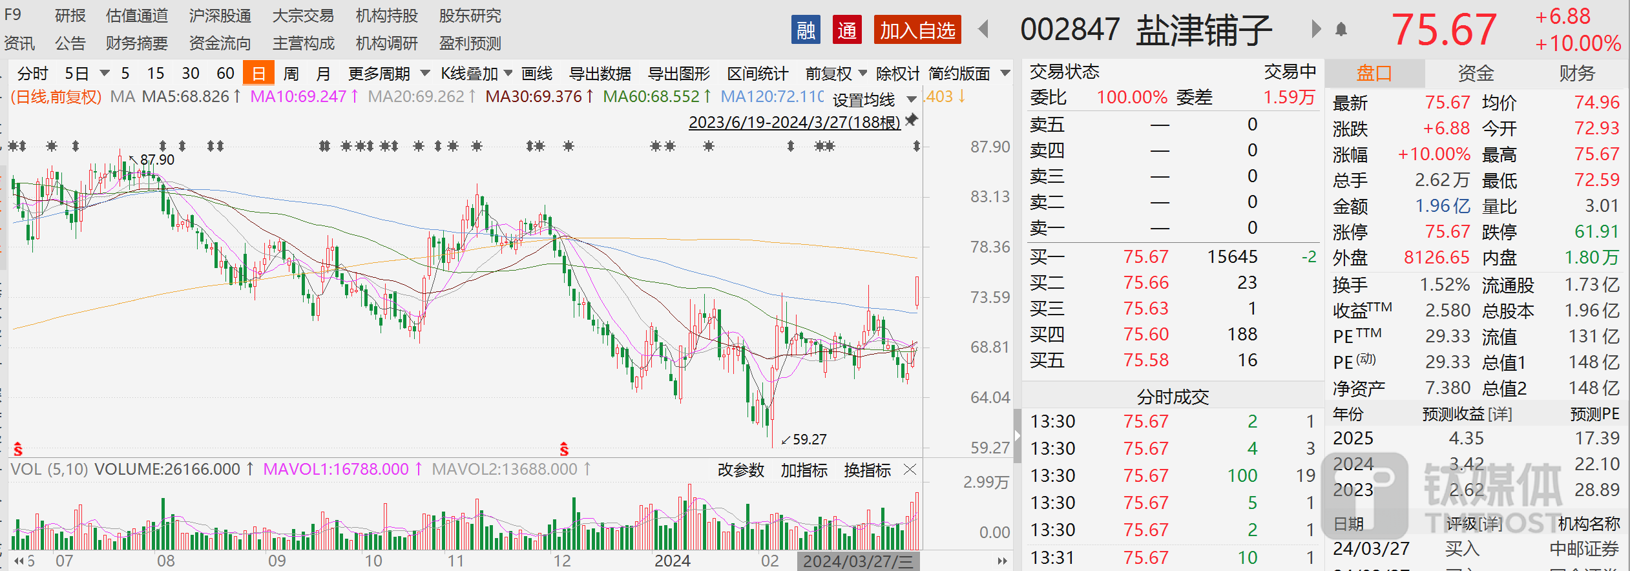Switch to the 财务 tab
This screenshot has height=571, width=1630.
1577,74
